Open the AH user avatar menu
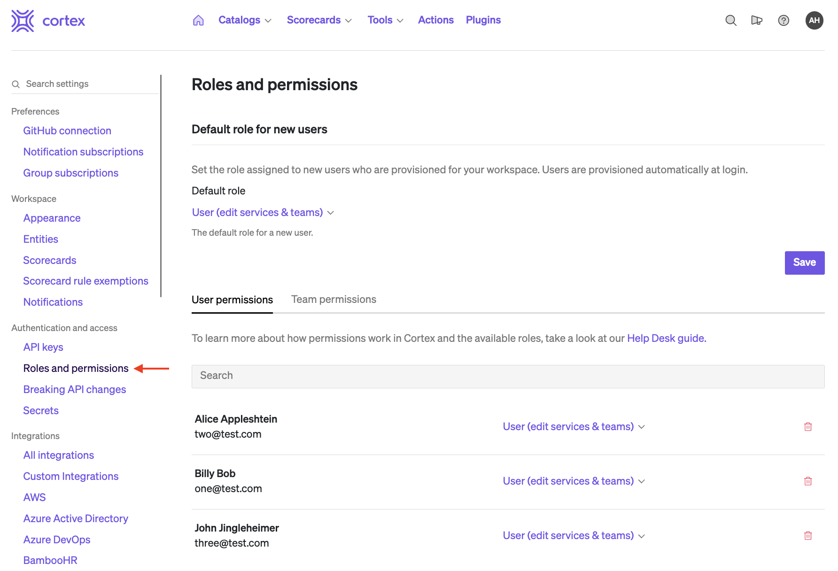The image size is (838, 571). tap(814, 20)
